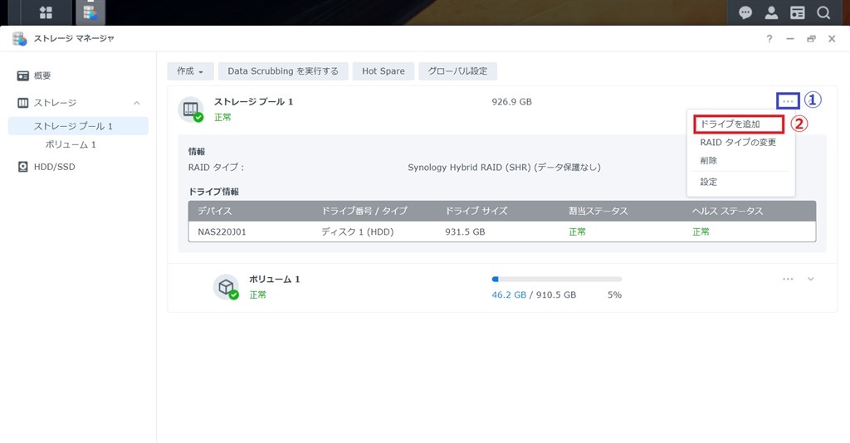Click the 割当ステータス column header

[598, 212]
